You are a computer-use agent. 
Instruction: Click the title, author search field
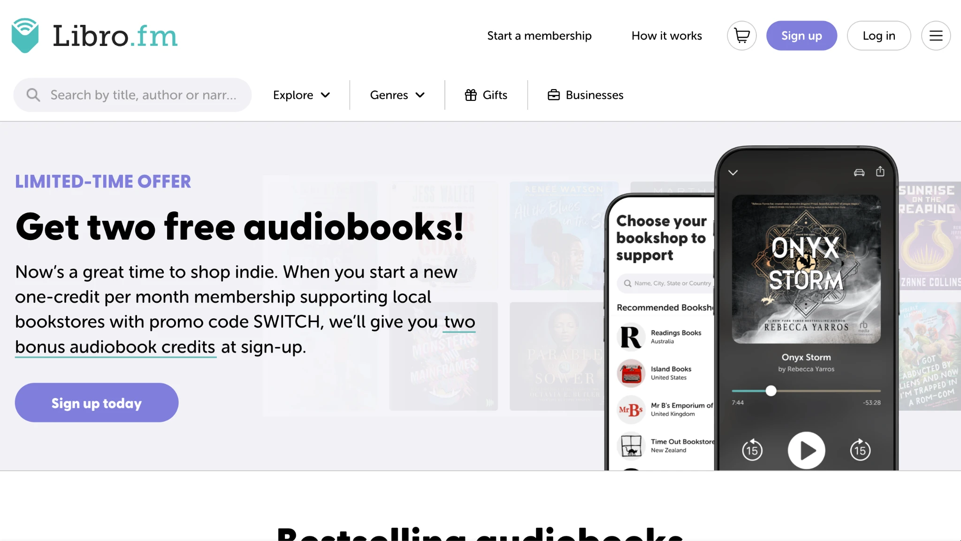tap(132, 95)
